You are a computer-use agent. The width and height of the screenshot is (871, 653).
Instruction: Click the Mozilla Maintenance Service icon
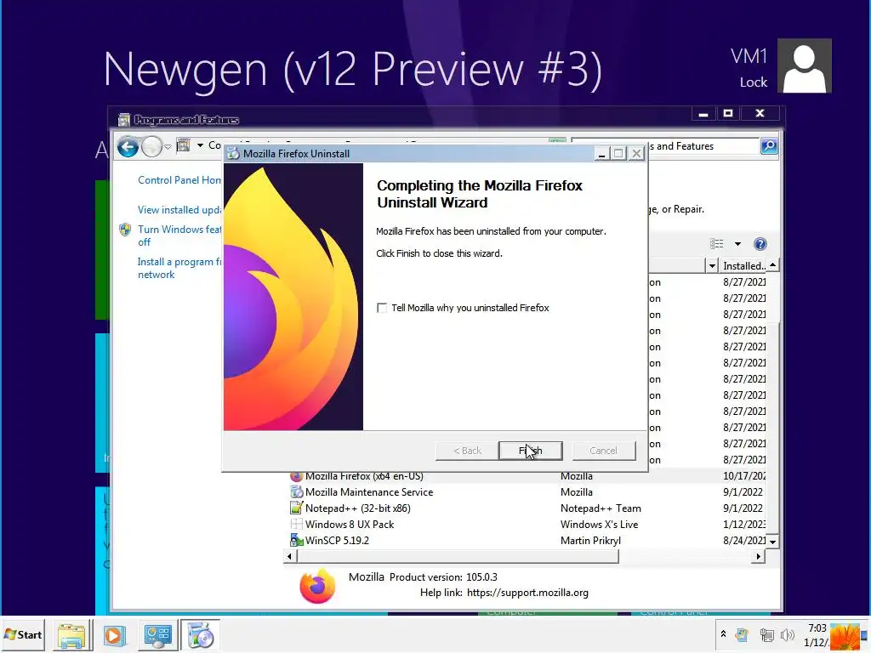coord(297,492)
